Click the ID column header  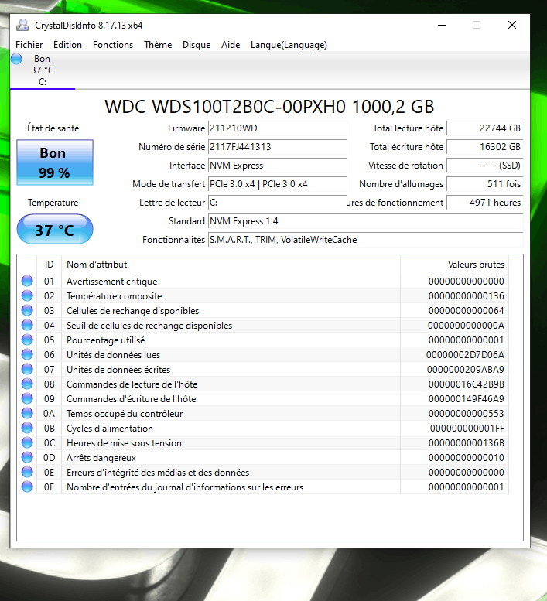tap(49, 265)
